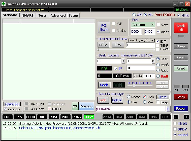Viewport: 191px width, 141px height.
Task: Click the Passport button
Action: tap(86, 106)
